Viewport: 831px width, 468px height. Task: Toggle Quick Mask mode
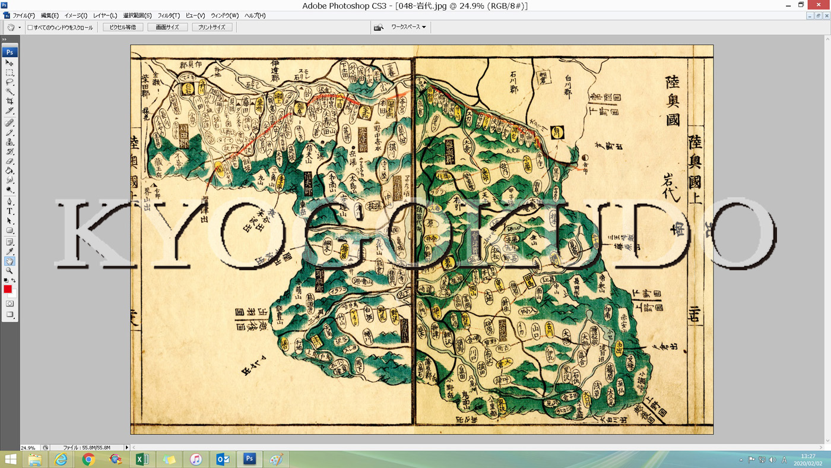point(9,303)
